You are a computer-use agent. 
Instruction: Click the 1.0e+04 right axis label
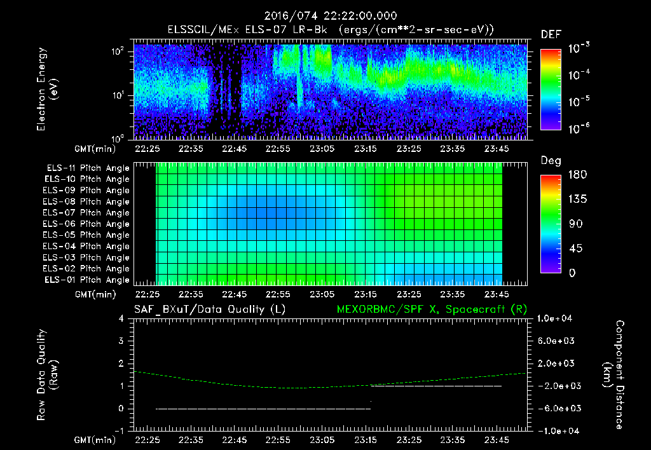554,318
